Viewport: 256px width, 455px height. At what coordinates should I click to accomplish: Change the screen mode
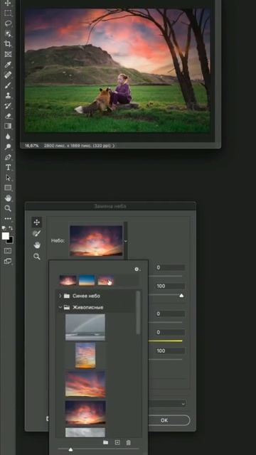coord(8,261)
